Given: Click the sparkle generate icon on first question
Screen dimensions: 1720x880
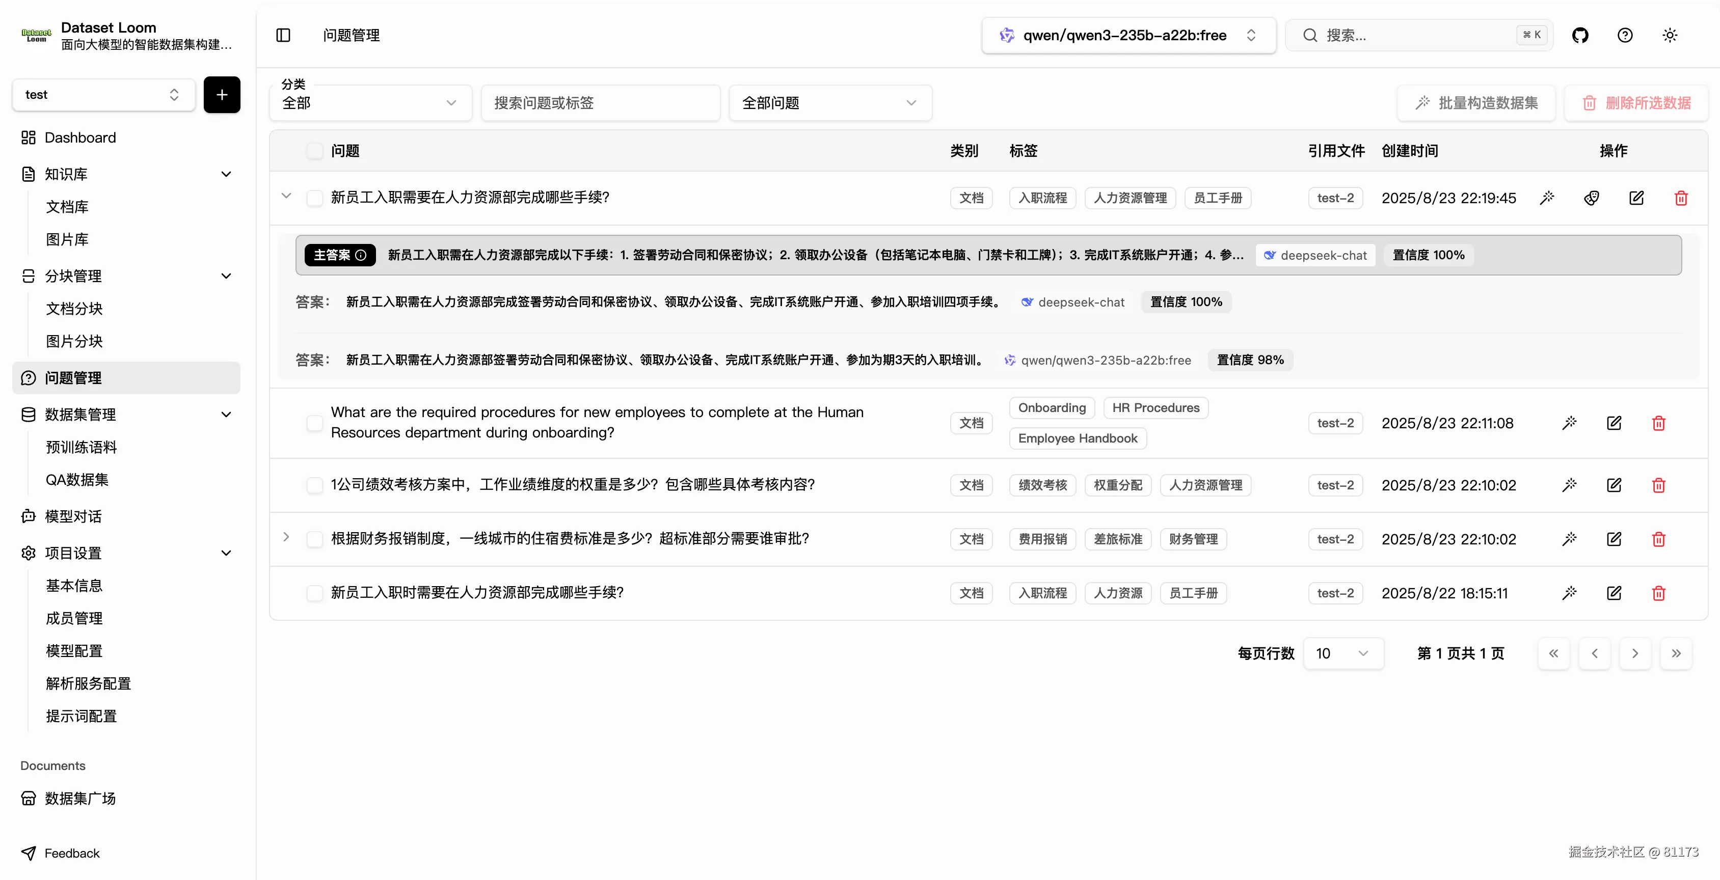Looking at the screenshot, I should coord(1548,198).
